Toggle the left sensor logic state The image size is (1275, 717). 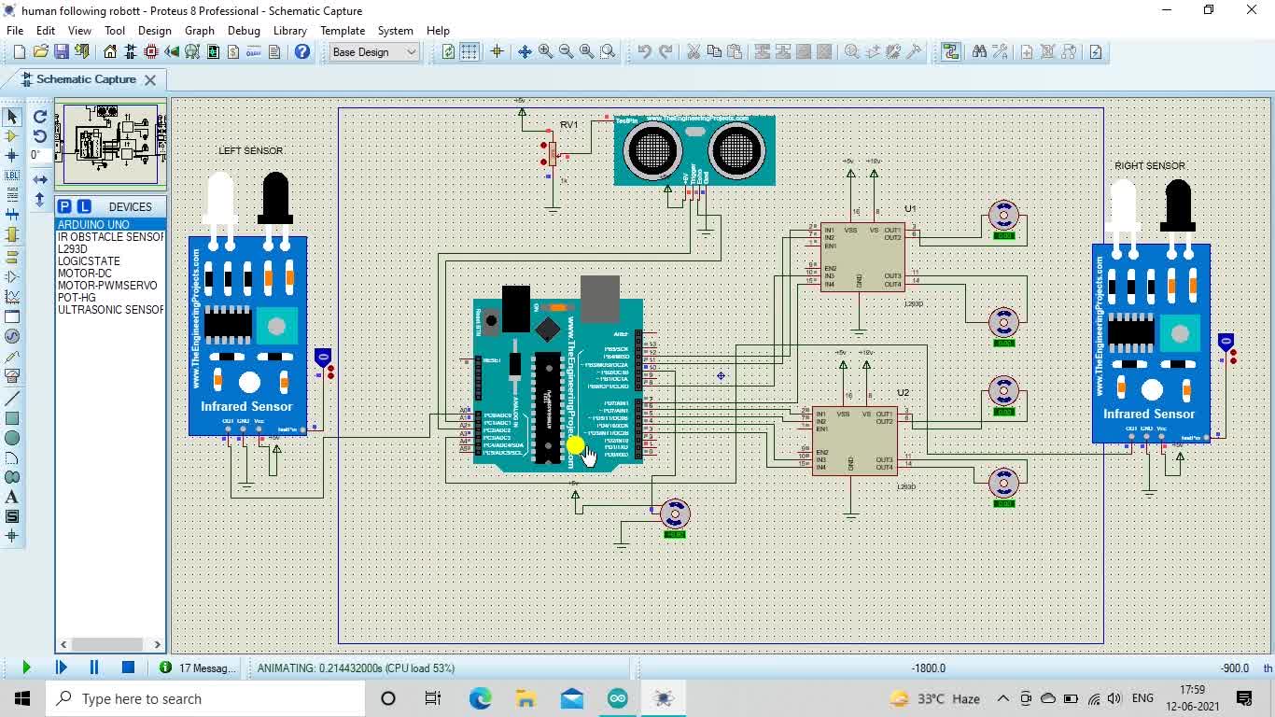[323, 358]
